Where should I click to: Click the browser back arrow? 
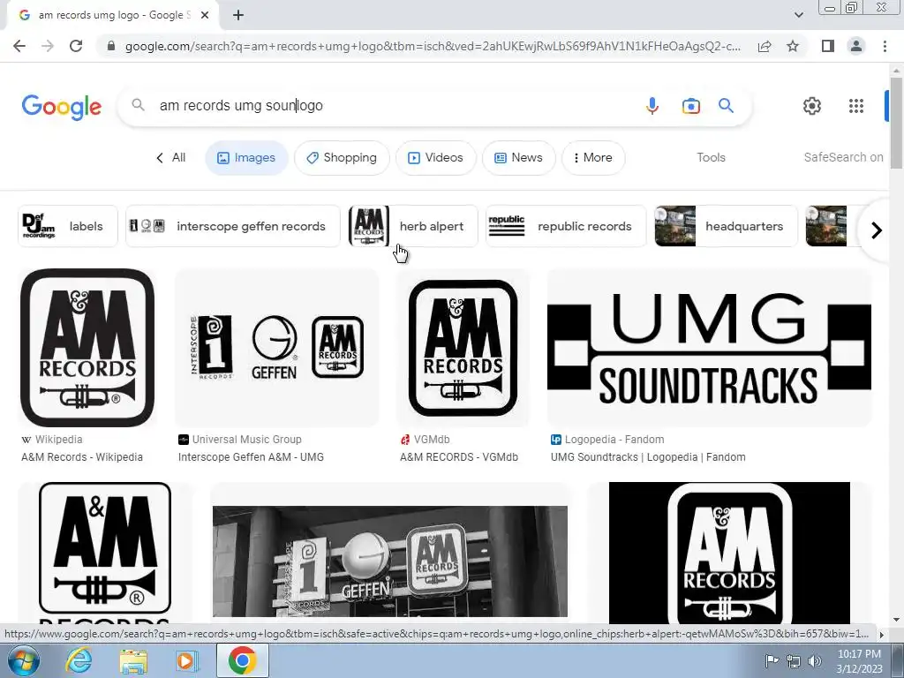tap(19, 46)
